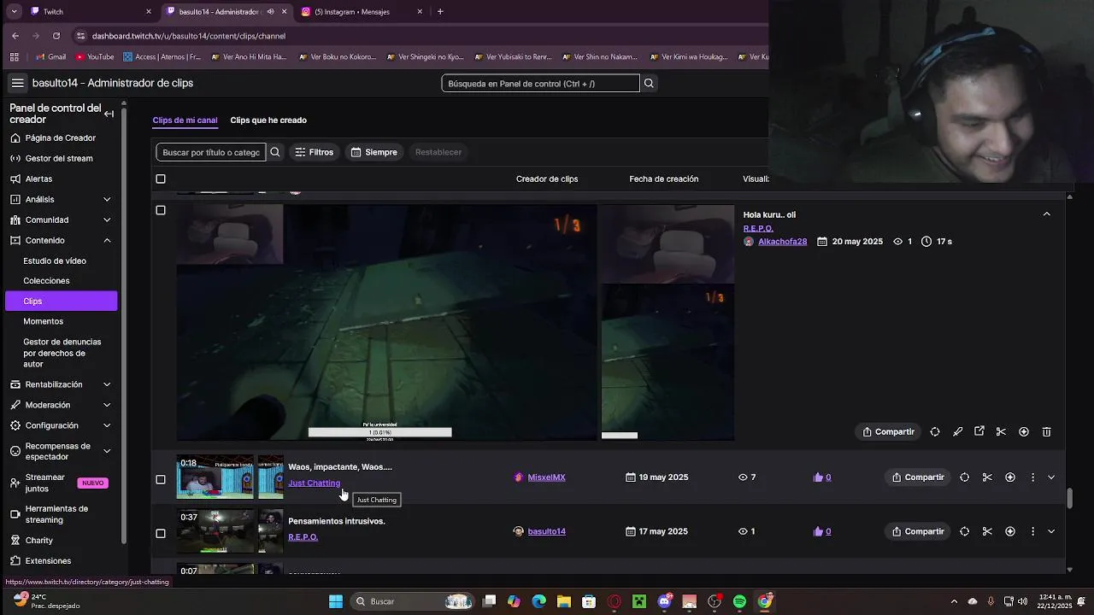Image resolution: width=1094 pixels, height=615 pixels.
Task: Click the clip list vertical scrollbar
Action: tap(1069, 497)
